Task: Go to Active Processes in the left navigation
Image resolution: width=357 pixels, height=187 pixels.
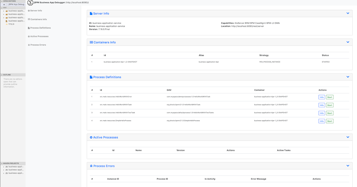Action: (x=38, y=37)
